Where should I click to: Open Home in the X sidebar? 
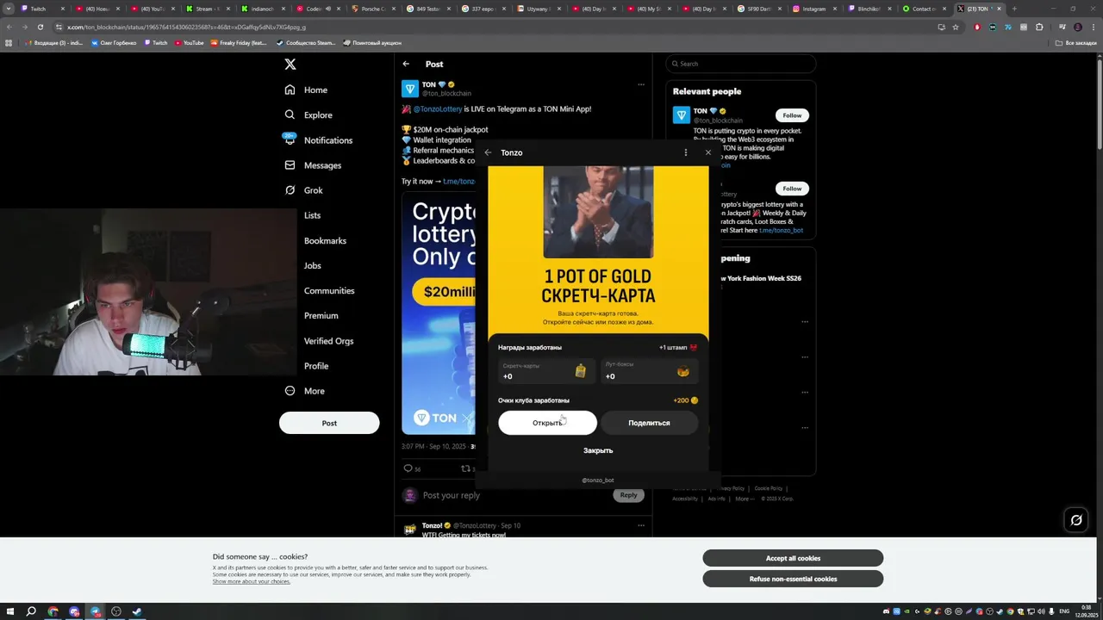[315, 90]
